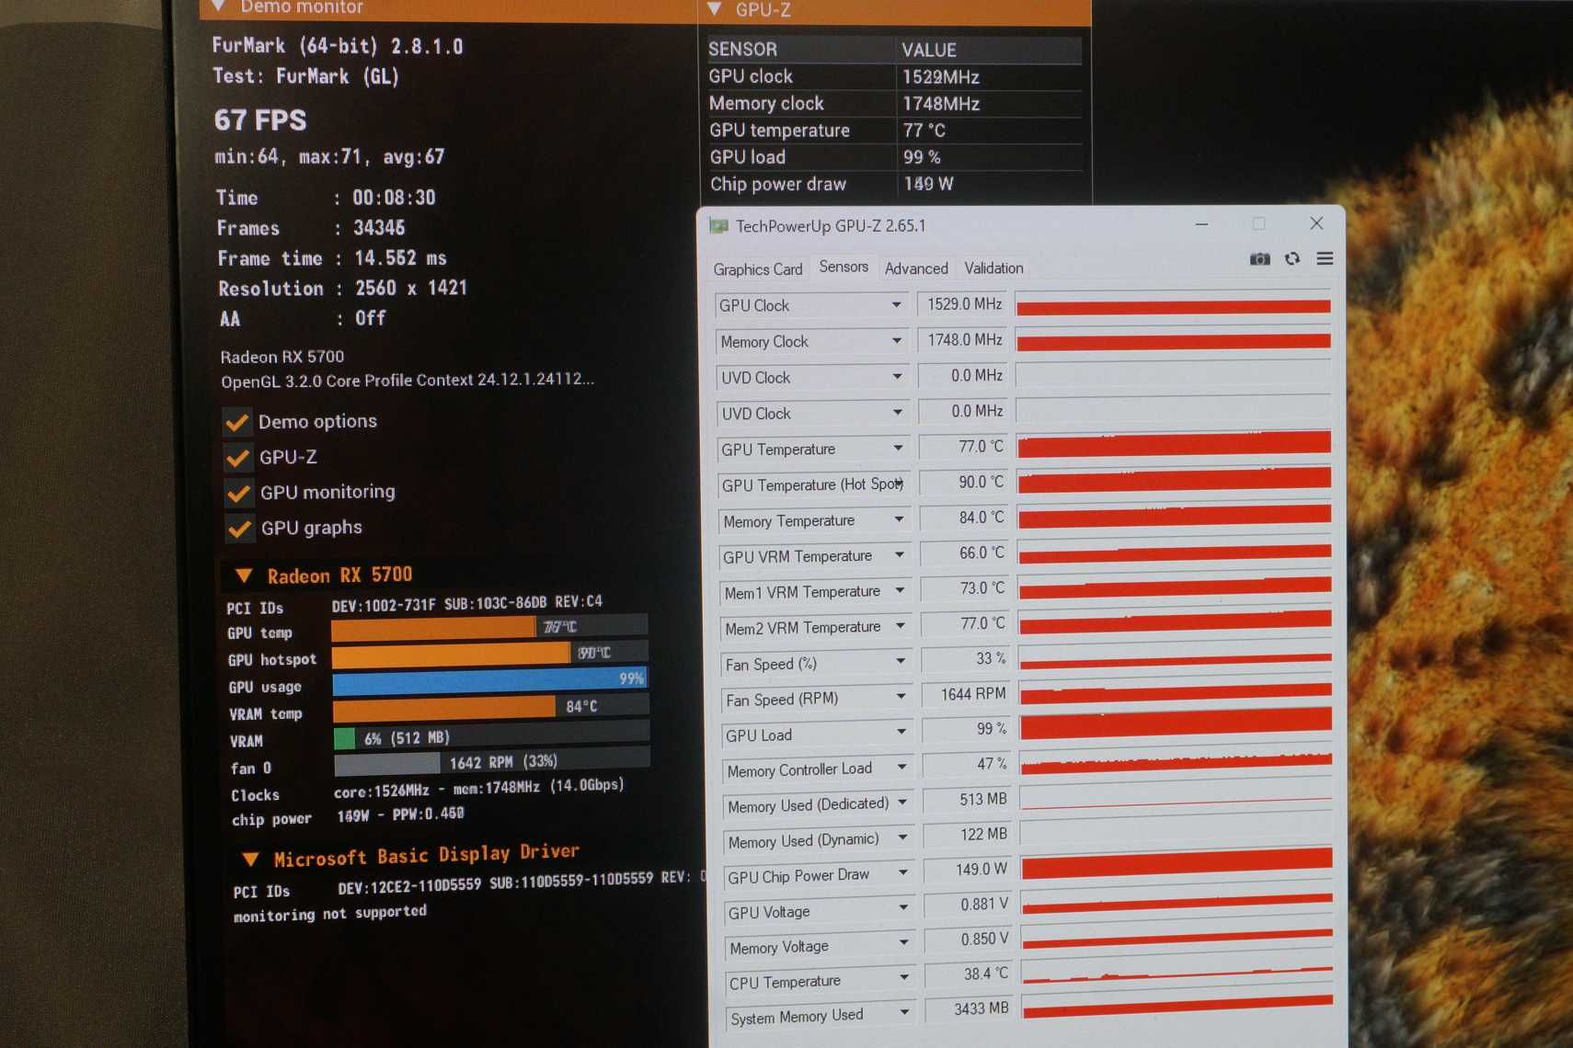The image size is (1573, 1048).
Task: Open the System Memory Used dropdown
Action: pyautogui.click(x=905, y=1012)
